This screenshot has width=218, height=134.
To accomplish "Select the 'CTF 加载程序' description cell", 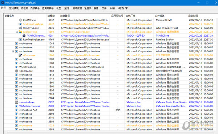I will pos(163,55).
